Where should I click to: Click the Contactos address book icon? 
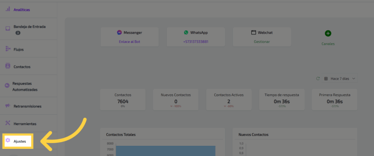[8, 66]
